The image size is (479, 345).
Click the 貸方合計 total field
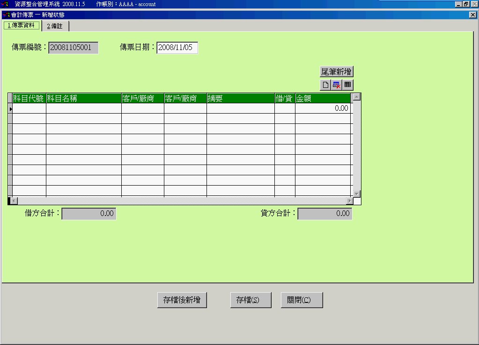click(325, 214)
